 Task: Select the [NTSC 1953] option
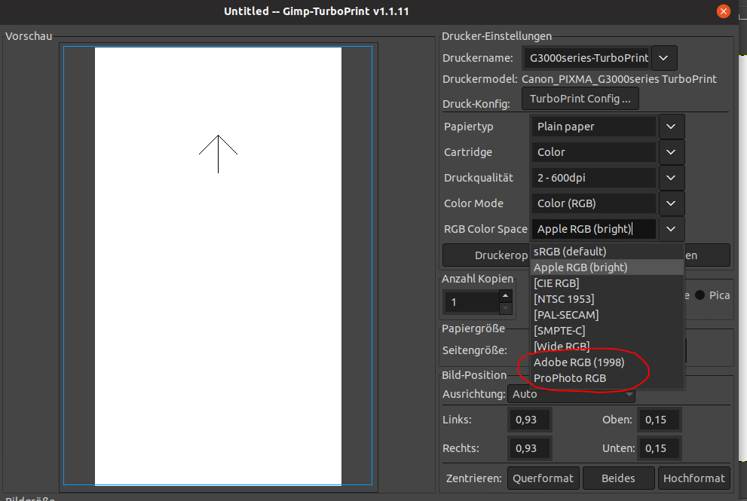coord(566,299)
